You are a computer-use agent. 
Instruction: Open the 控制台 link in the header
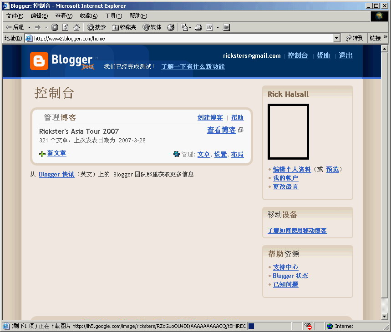298,55
